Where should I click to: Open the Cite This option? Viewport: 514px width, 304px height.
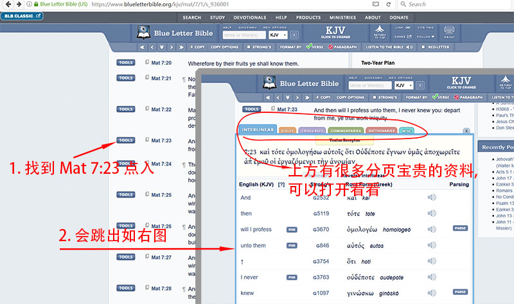click(425, 28)
